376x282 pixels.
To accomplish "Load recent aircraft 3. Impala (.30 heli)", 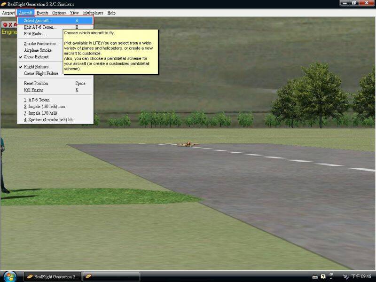I will [55, 113].
